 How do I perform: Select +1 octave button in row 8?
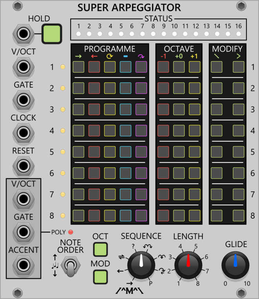tap(195, 216)
